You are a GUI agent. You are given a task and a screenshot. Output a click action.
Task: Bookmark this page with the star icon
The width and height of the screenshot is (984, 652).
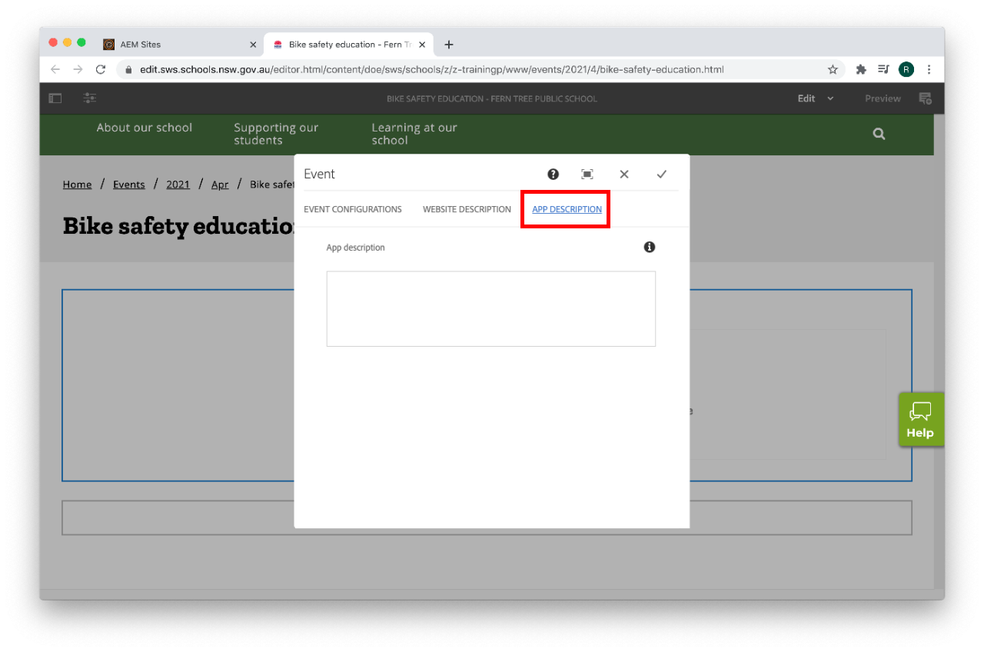[833, 69]
